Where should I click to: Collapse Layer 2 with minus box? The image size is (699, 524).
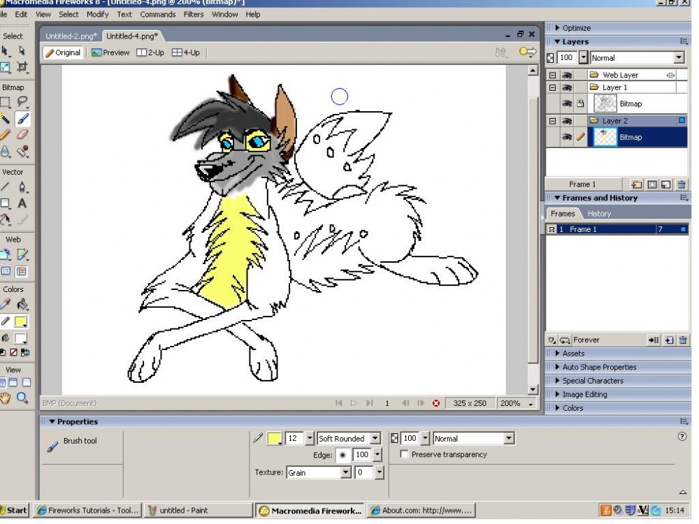[x=552, y=121]
